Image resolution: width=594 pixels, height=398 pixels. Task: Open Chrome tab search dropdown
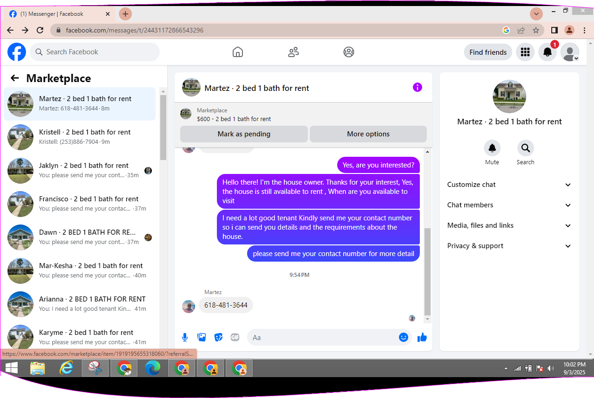point(536,13)
